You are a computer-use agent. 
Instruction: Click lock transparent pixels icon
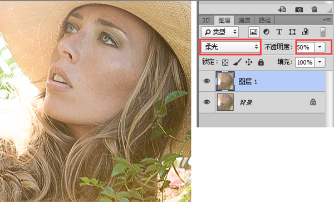(225, 62)
